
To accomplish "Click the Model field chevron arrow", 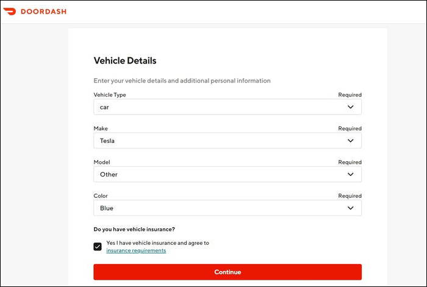I will [351, 174].
